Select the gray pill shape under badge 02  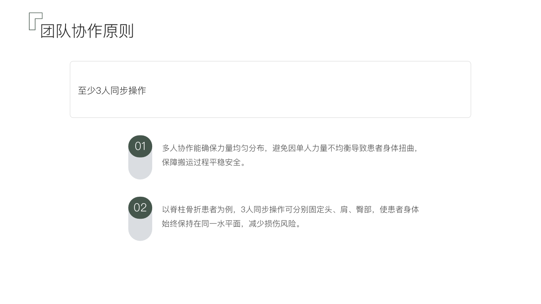(x=140, y=231)
